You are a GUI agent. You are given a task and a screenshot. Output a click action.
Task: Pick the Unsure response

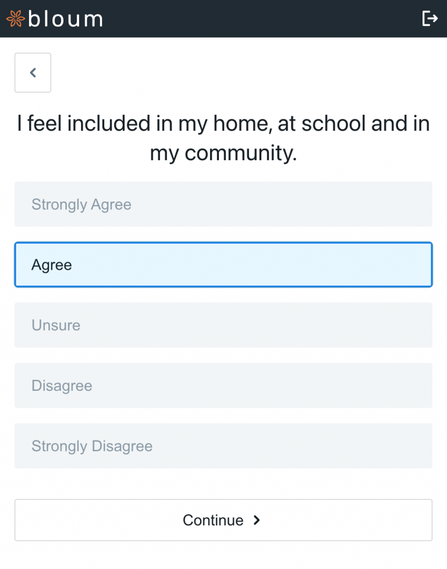tap(223, 325)
